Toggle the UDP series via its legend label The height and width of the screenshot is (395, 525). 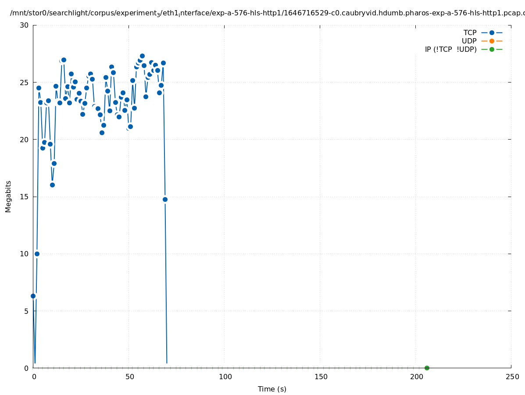[469, 41]
